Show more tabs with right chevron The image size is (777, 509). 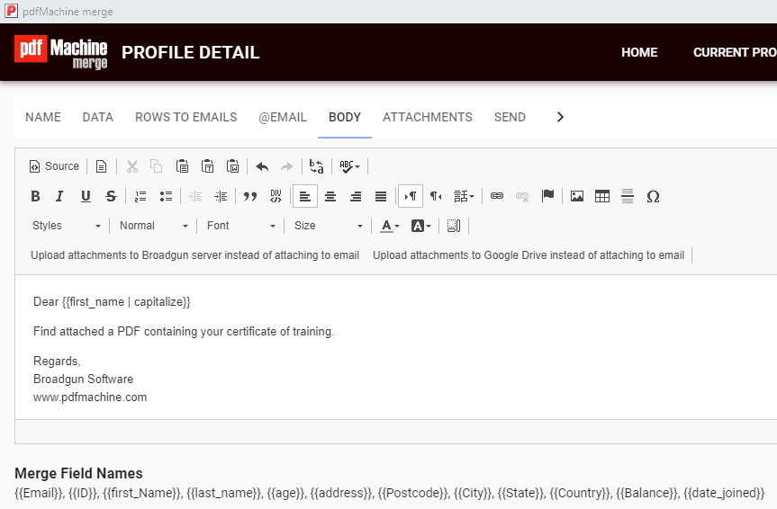[560, 117]
